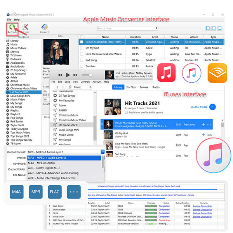Click the iTunes playlist sidebar scrollbar
233x233 pixels.
pos(95,128)
